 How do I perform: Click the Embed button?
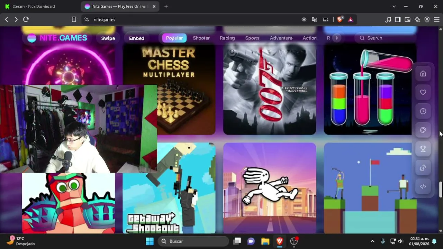(x=137, y=38)
